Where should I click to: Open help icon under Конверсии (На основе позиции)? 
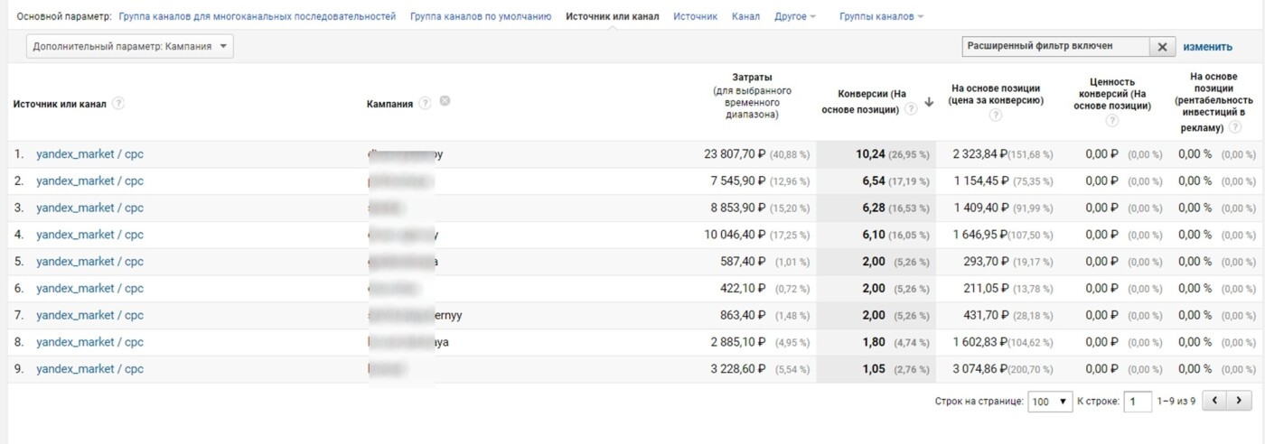pos(911,109)
